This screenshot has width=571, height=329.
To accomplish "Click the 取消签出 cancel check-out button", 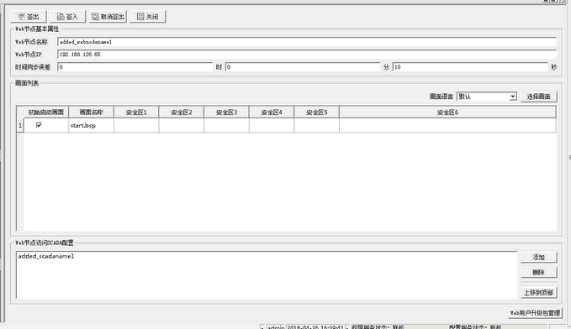I will coord(108,17).
